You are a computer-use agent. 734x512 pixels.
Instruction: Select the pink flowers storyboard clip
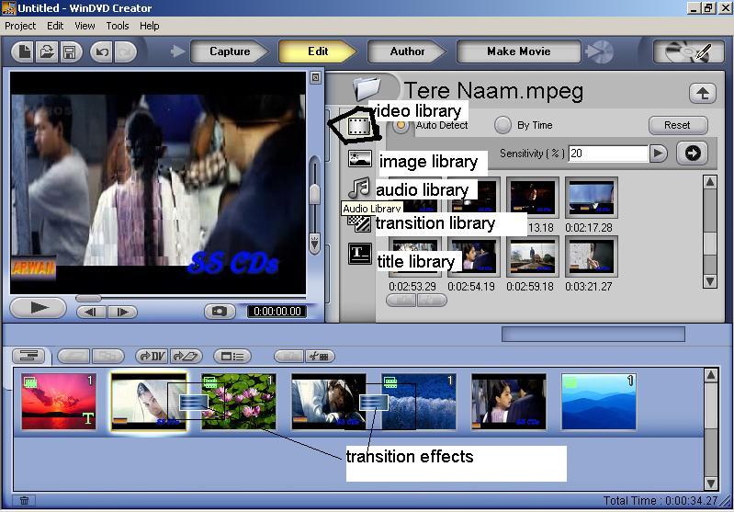coord(239,402)
